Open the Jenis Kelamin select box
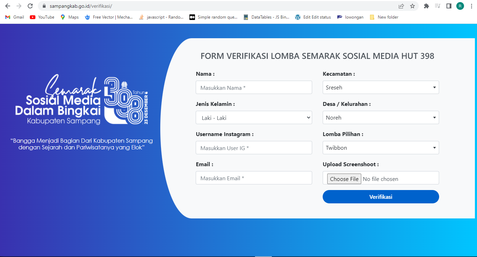Viewport: 477px width, 257px height. point(254,118)
